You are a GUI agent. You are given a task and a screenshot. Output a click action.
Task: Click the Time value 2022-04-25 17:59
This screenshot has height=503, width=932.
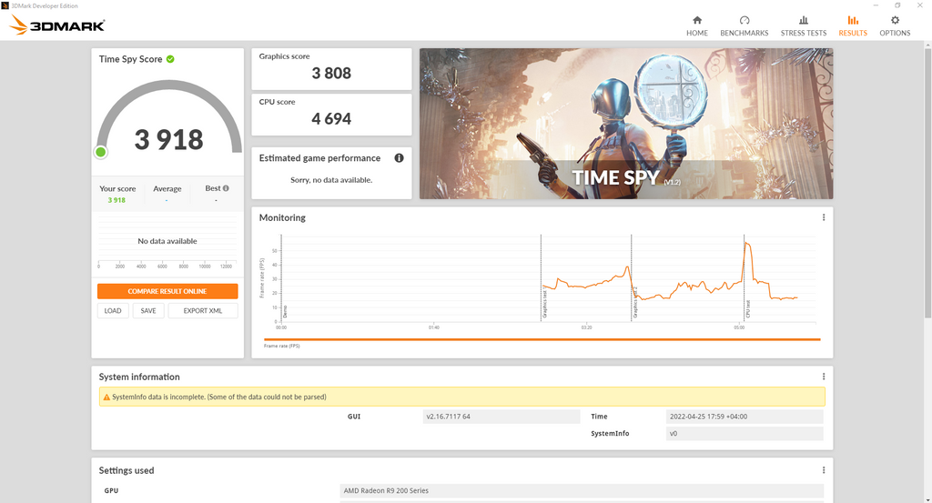point(745,417)
